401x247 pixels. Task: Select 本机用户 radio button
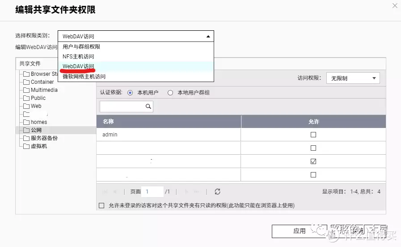point(130,93)
